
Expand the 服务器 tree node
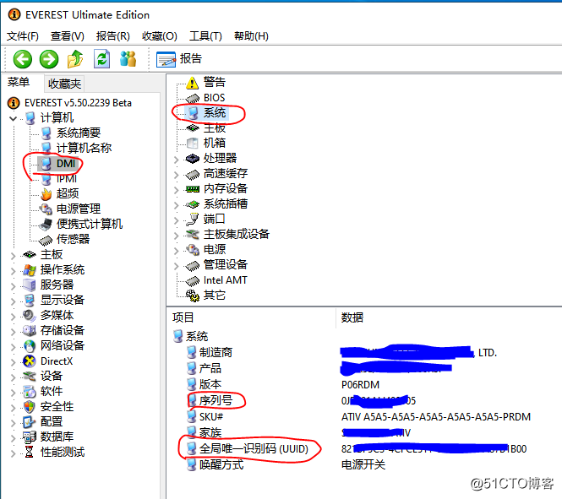coord(14,285)
